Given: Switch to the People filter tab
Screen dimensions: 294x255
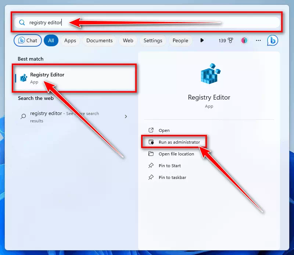Looking at the screenshot, I should 180,40.
